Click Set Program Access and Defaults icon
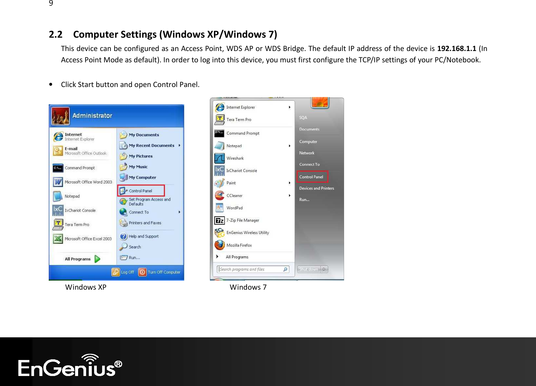This screenshot has width=536, height=386. coord(123,201)
